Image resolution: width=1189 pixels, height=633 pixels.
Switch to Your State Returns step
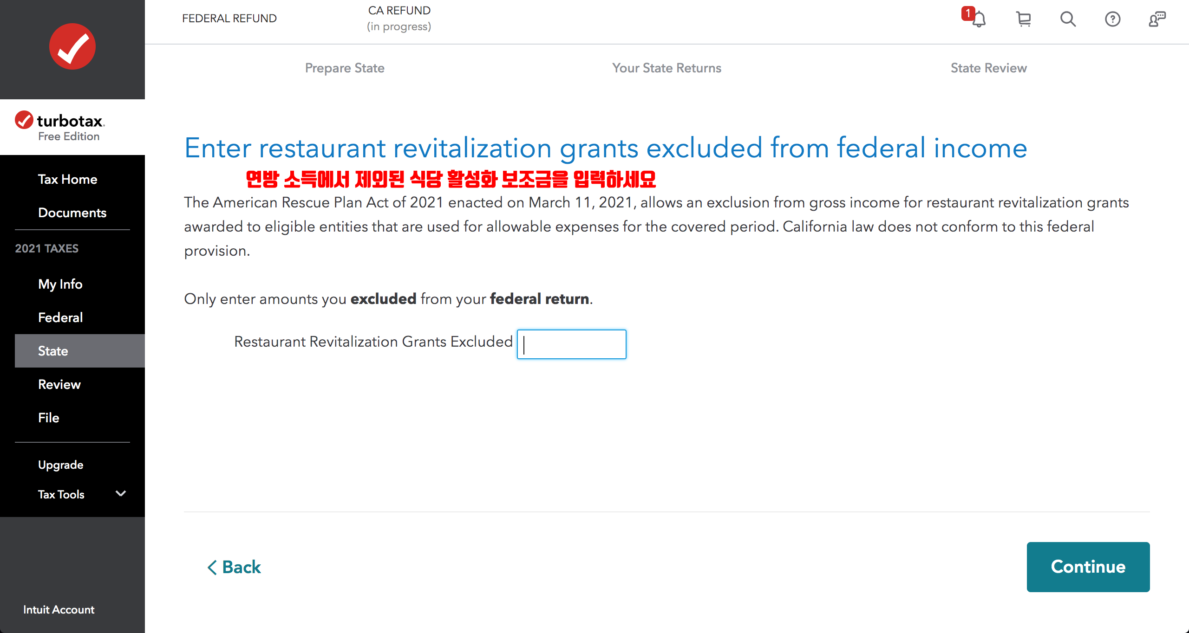click(666, 68)
